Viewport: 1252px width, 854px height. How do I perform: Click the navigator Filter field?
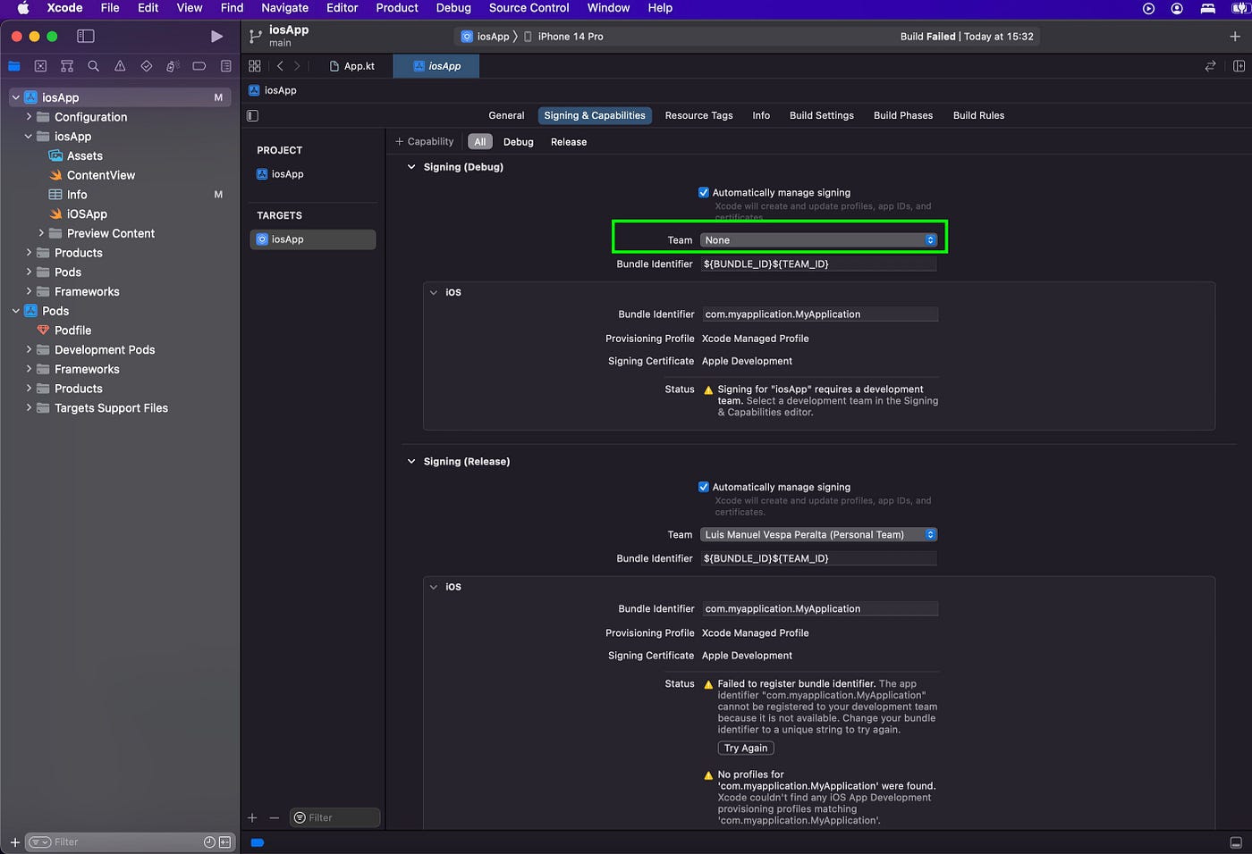(x=130, y=841)
